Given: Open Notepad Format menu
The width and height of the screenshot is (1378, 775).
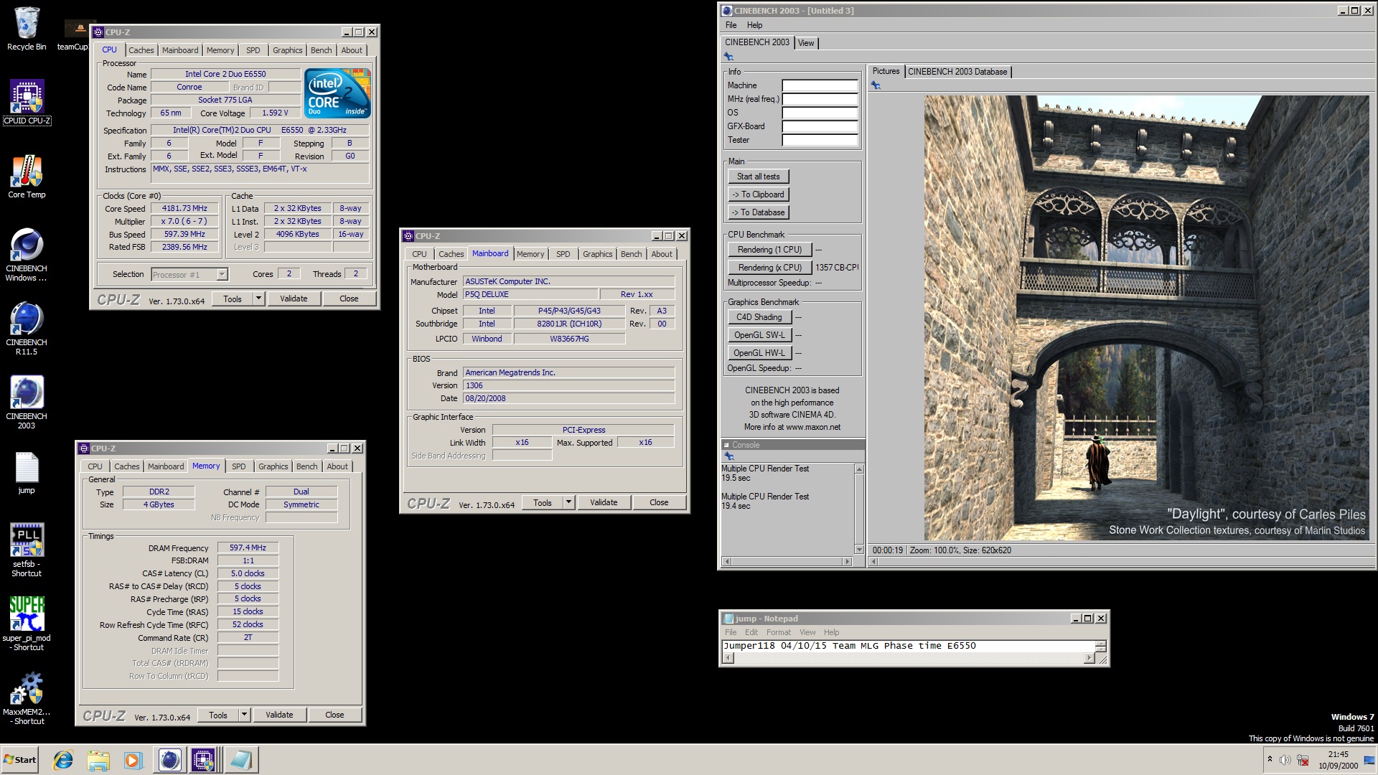Looking at the screenshot, I should 778,632.
